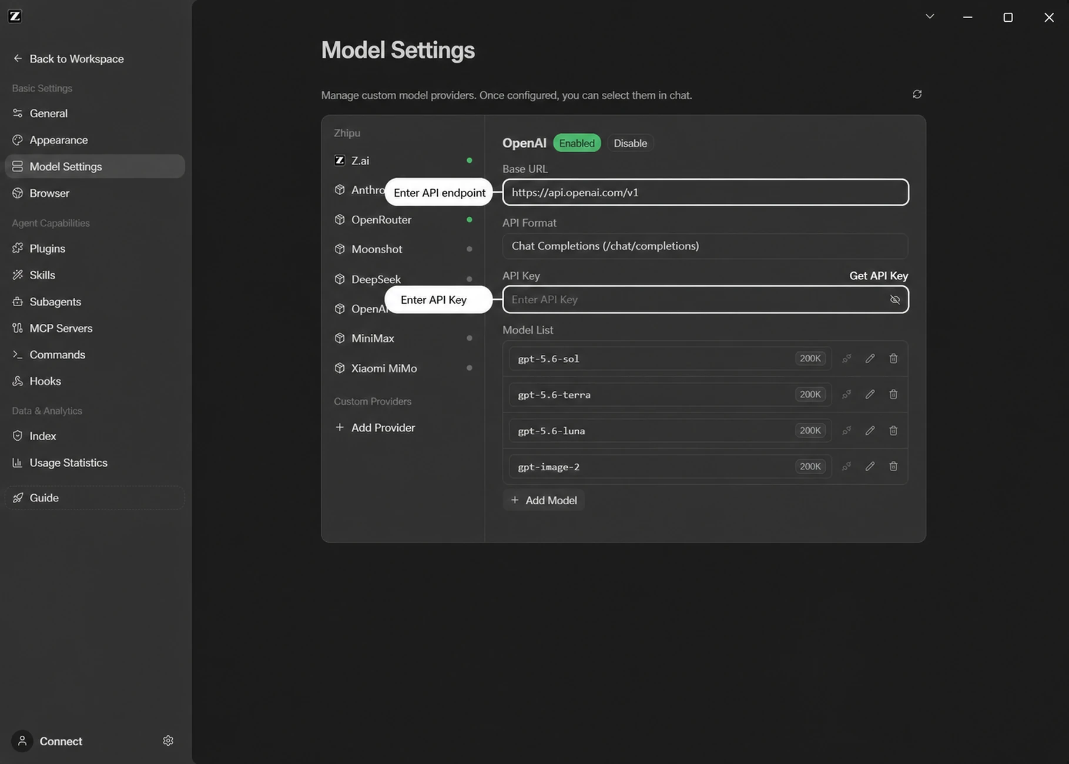Delete the gpt-5.6-terra model
Image resolution: width=1069 pixels, height=764 pixels.
(893, 394)
